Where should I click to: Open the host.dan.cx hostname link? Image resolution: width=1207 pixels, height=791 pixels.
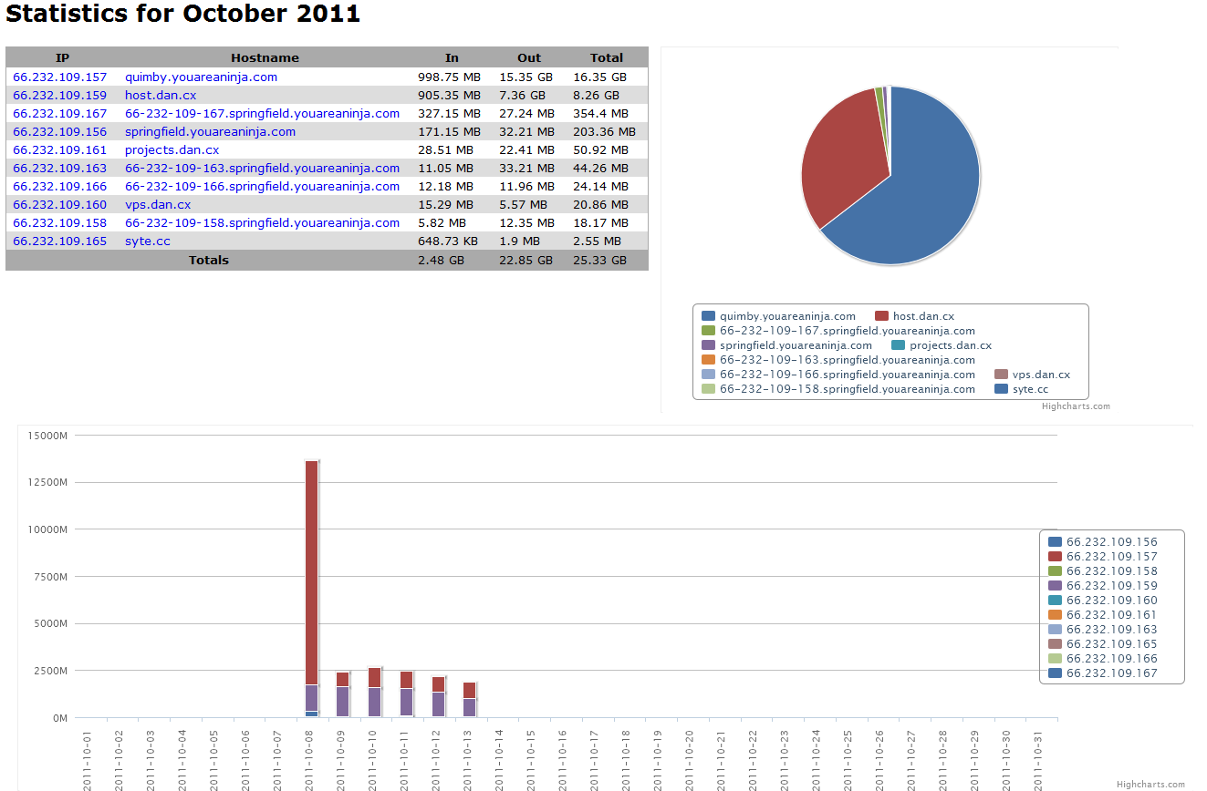point(161,95)
